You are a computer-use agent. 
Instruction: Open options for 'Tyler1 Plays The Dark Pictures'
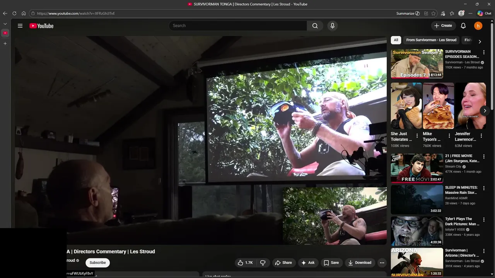coord(484,219)
